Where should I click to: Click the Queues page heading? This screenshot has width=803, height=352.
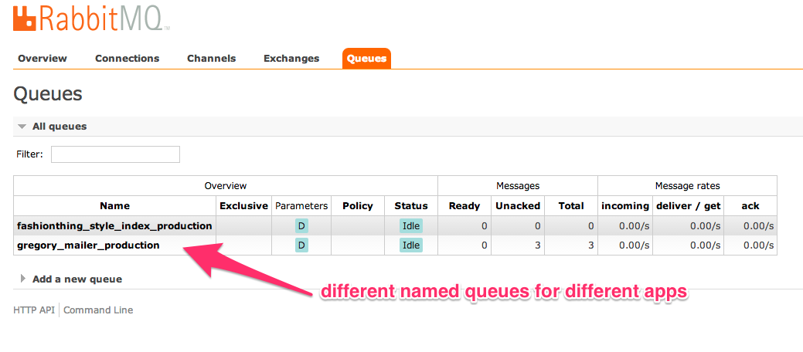click(x=48, y=95)
